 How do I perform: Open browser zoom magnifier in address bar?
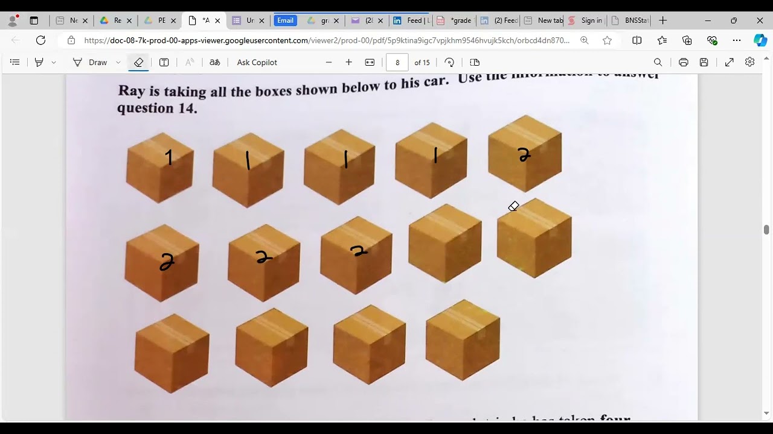pyautogui.click(x=584, y=40)
